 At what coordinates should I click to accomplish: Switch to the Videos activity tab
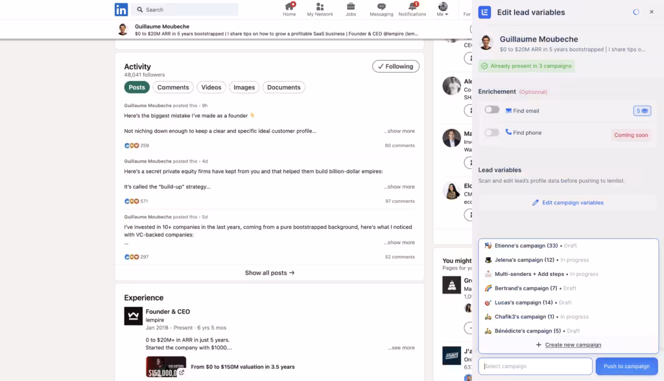pyautogui.click(x=211, y=87)
